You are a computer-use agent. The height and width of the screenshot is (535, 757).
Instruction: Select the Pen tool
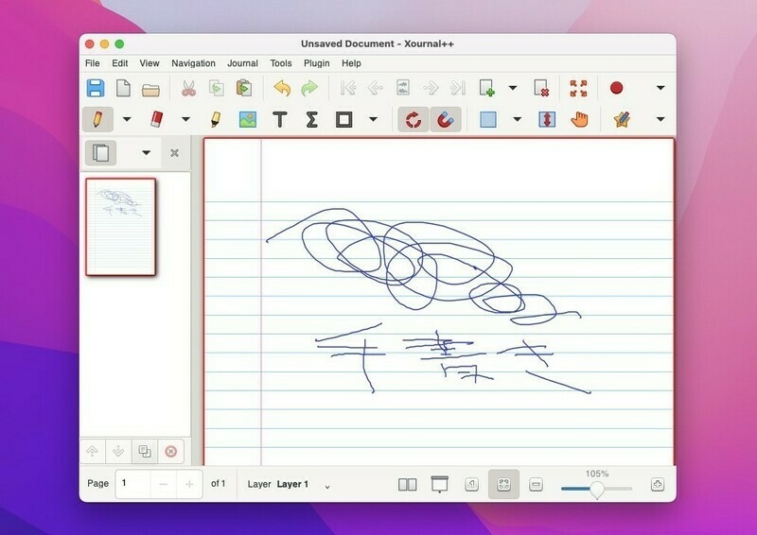click(x=96, y=119)
